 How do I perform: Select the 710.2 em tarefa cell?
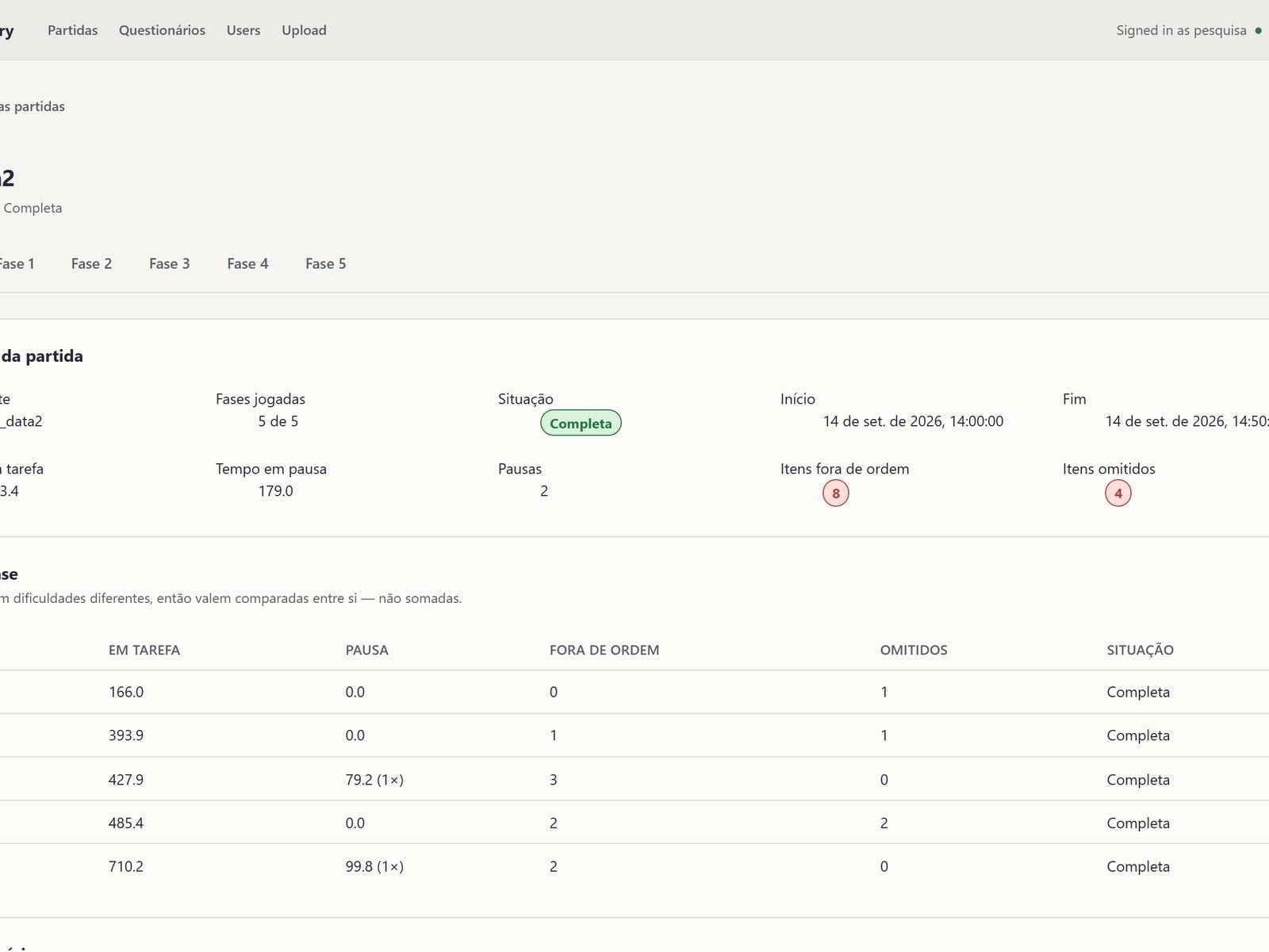126,866
